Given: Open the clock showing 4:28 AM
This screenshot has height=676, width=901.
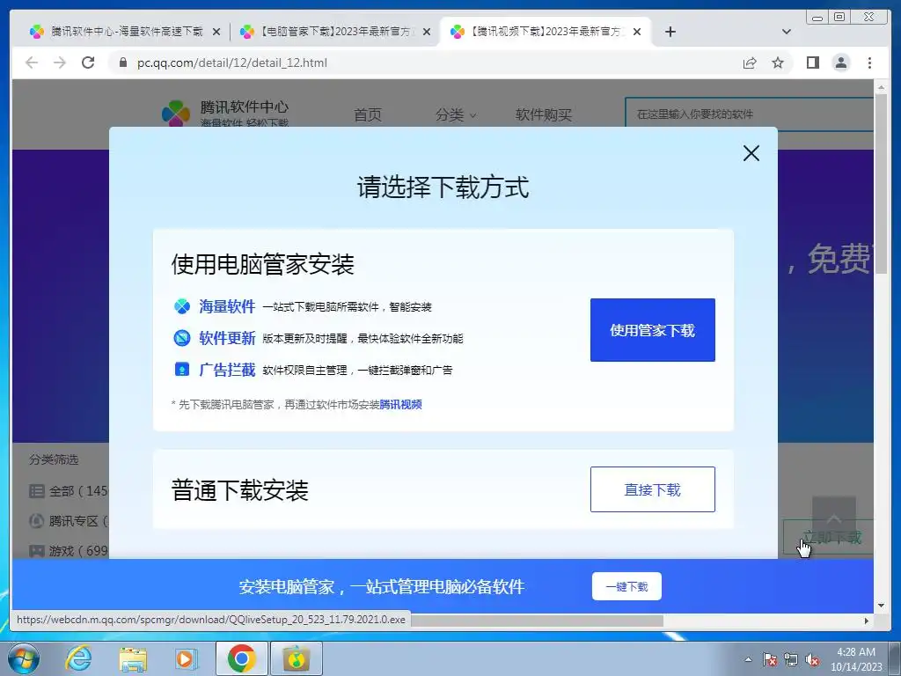Looking at the screenshot, I should click(856, 659).
